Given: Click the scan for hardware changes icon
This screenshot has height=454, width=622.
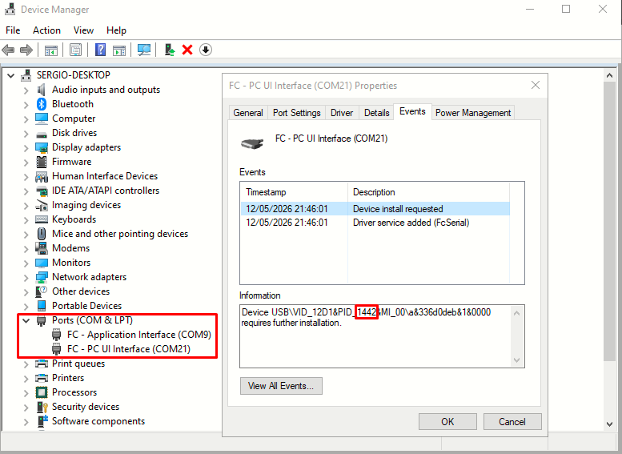Looking at the screenshot, I should (144, 50).
